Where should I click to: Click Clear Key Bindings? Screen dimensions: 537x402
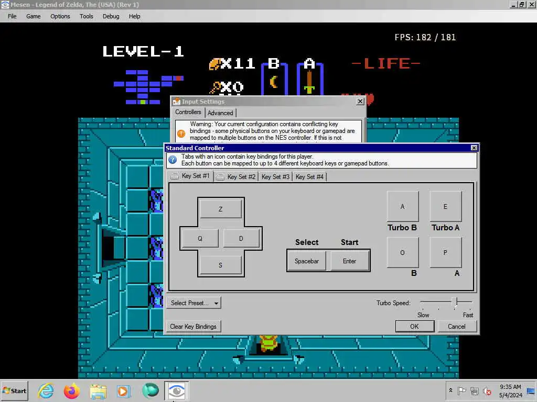pyautogui.click(x=194, y=327)
